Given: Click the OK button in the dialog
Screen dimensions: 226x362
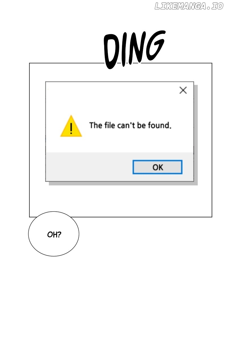Looking at the screenshot, I should 157,167.
